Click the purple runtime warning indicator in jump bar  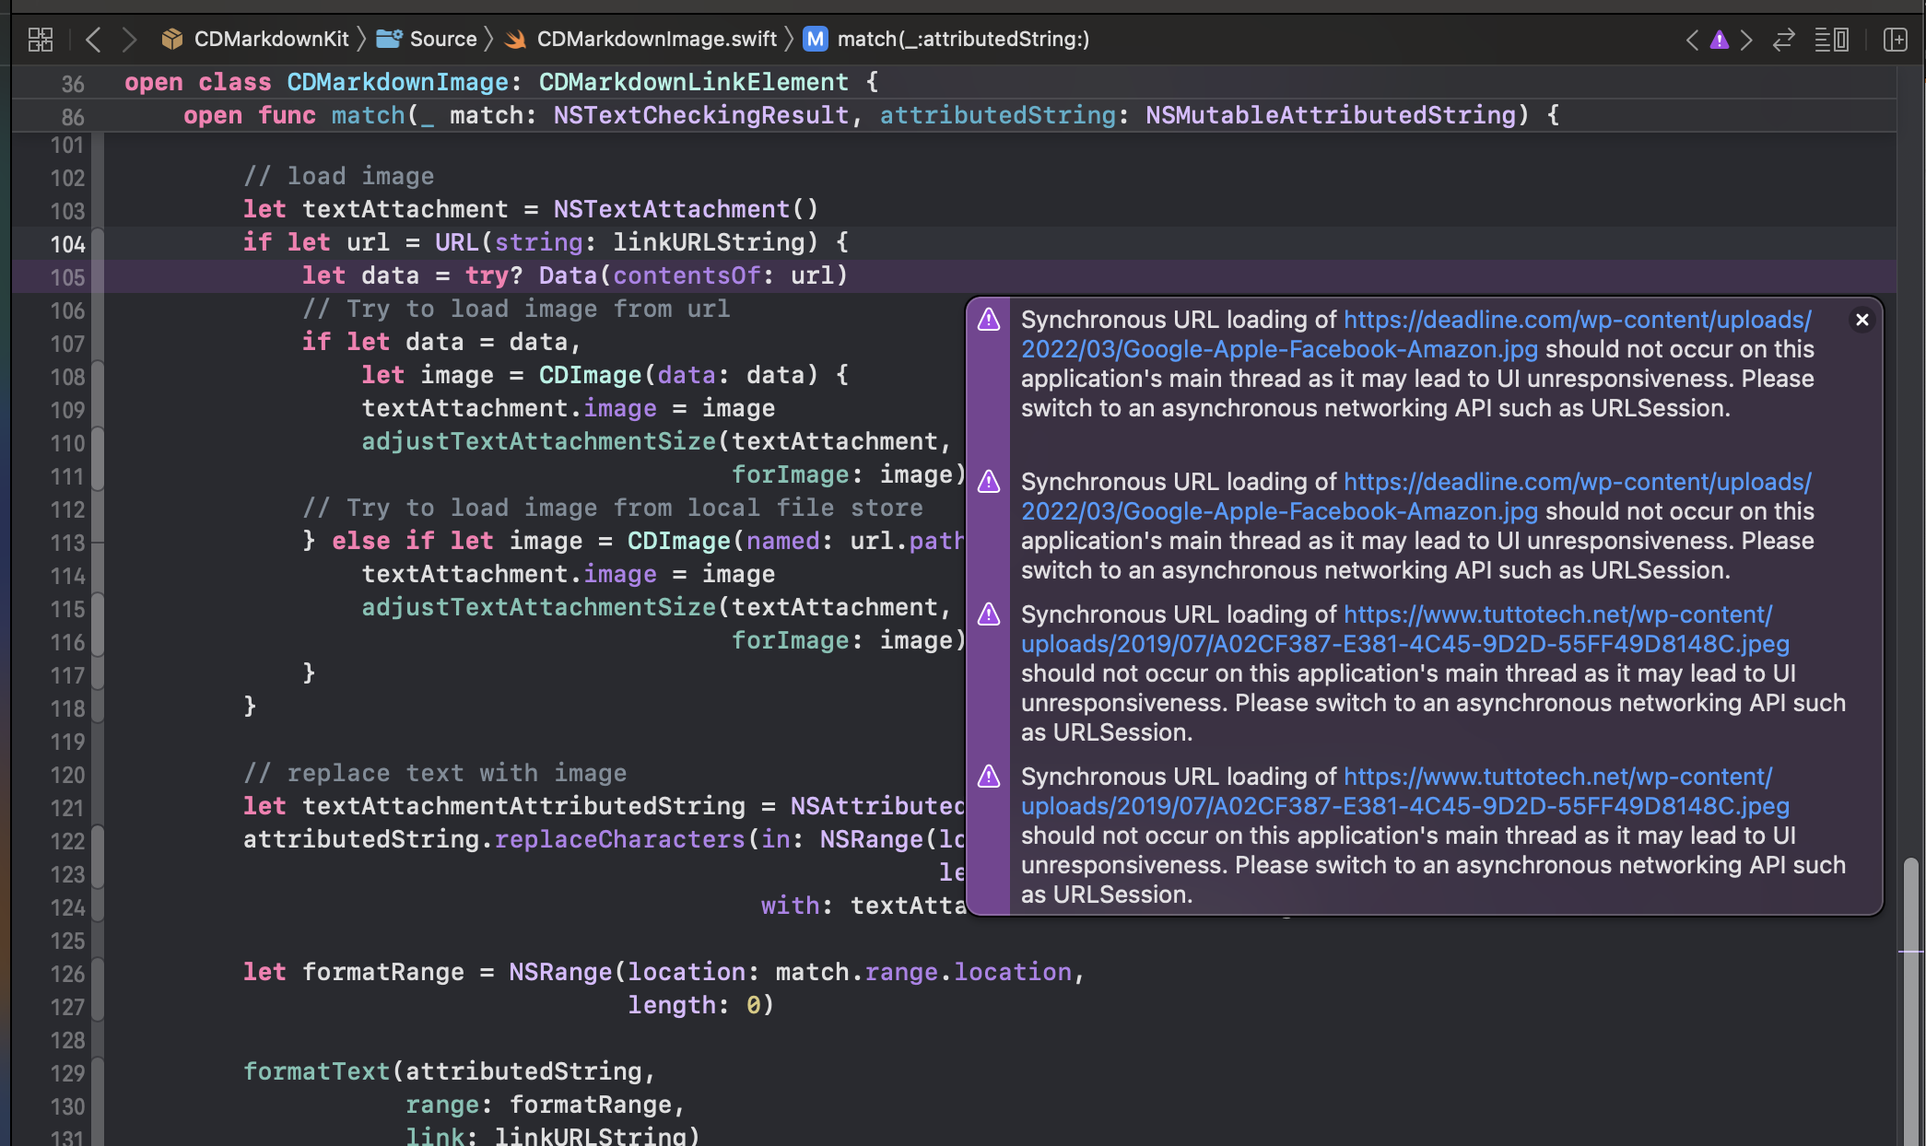pyautogui.click(x=1719, y=40)
